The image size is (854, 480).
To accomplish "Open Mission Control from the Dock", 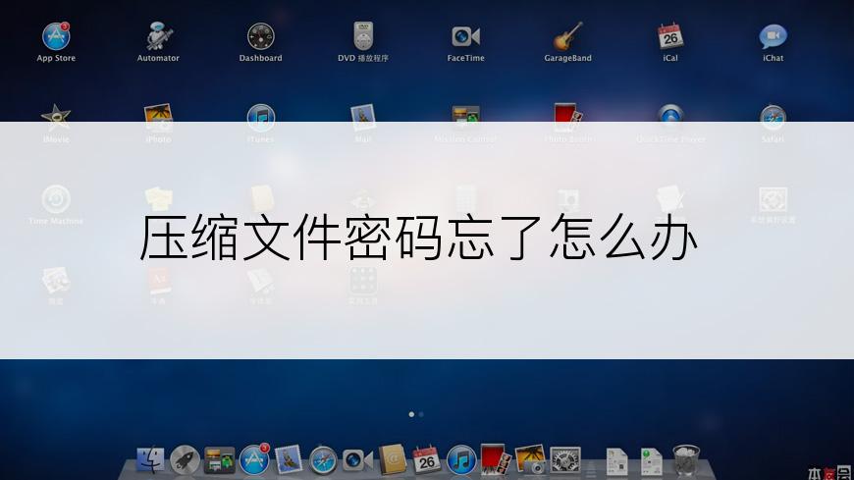I will tap(220, 459).
